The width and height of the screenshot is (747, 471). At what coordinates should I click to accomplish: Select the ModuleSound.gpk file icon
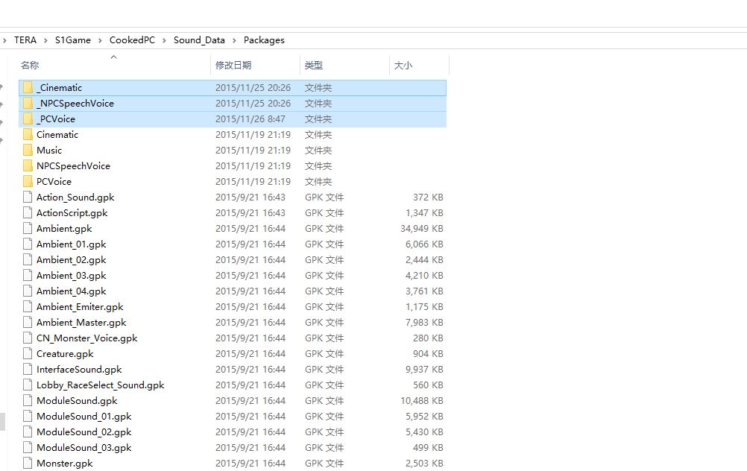coord(28,400)
